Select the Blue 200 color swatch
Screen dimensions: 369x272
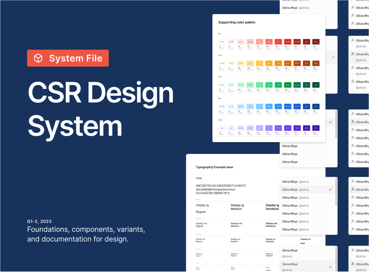click(250, 107)
